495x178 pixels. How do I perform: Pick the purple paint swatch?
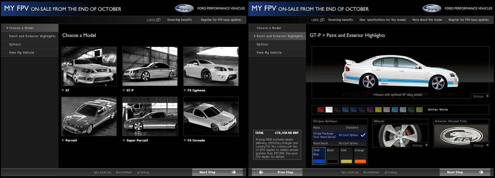point(370,110)
